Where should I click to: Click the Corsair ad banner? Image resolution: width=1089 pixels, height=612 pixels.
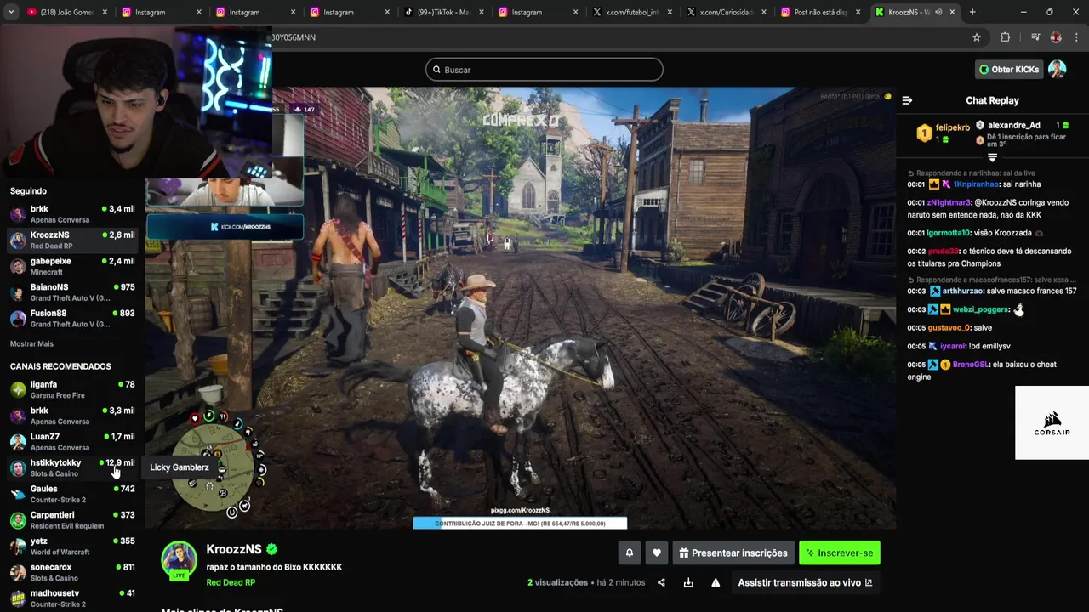click(1052, 422)
